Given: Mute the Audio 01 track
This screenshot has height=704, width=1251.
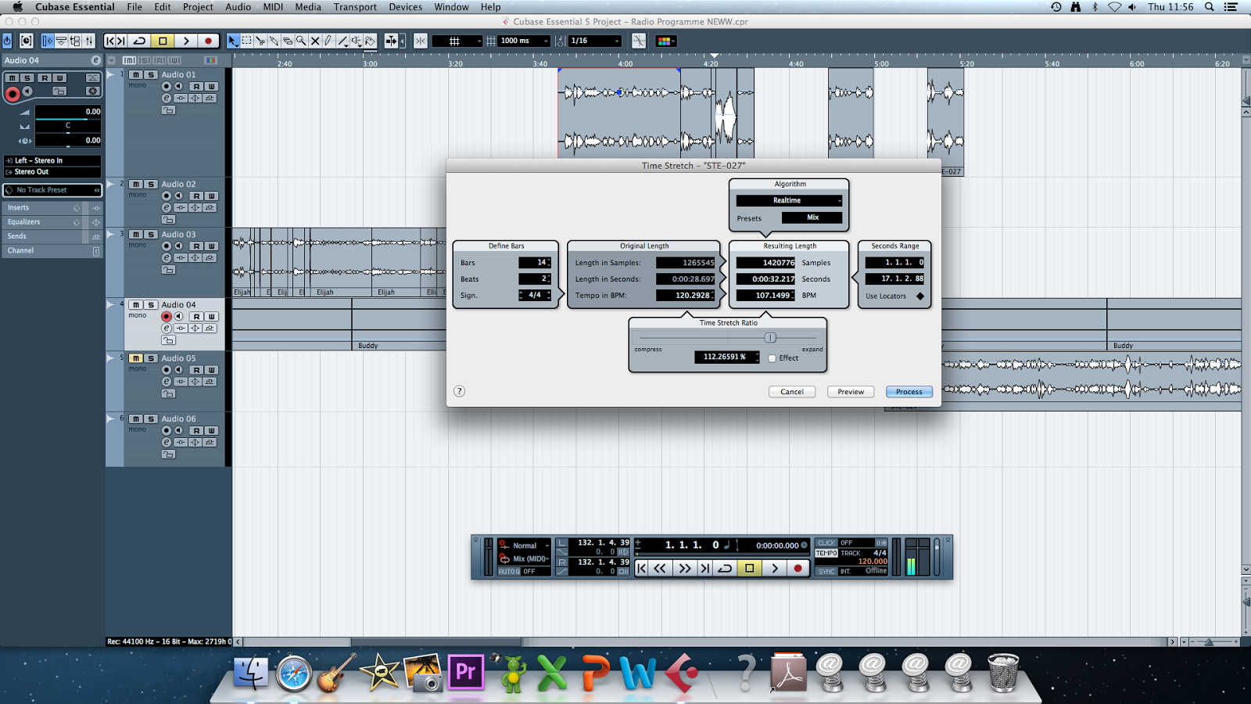Looking at the screenshot, I should click(x=136, y=75).
